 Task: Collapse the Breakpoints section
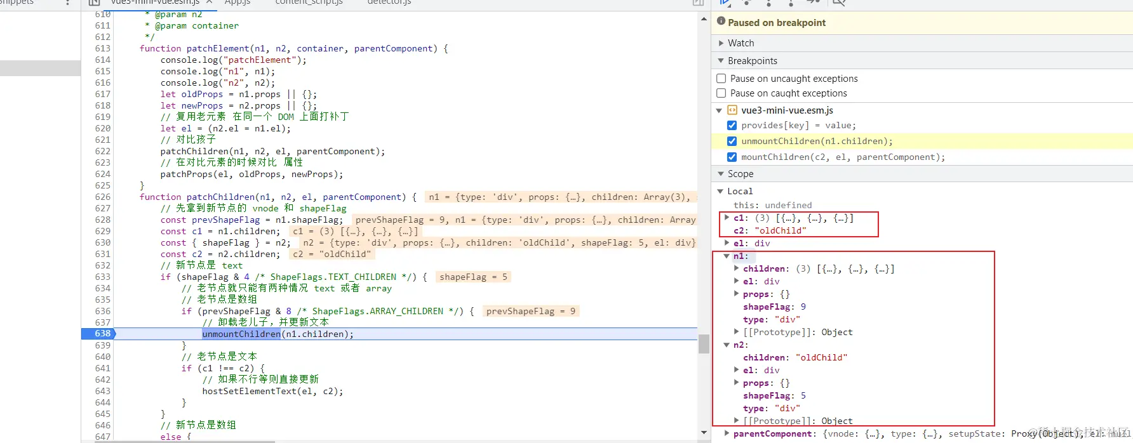tap(721, 61)
